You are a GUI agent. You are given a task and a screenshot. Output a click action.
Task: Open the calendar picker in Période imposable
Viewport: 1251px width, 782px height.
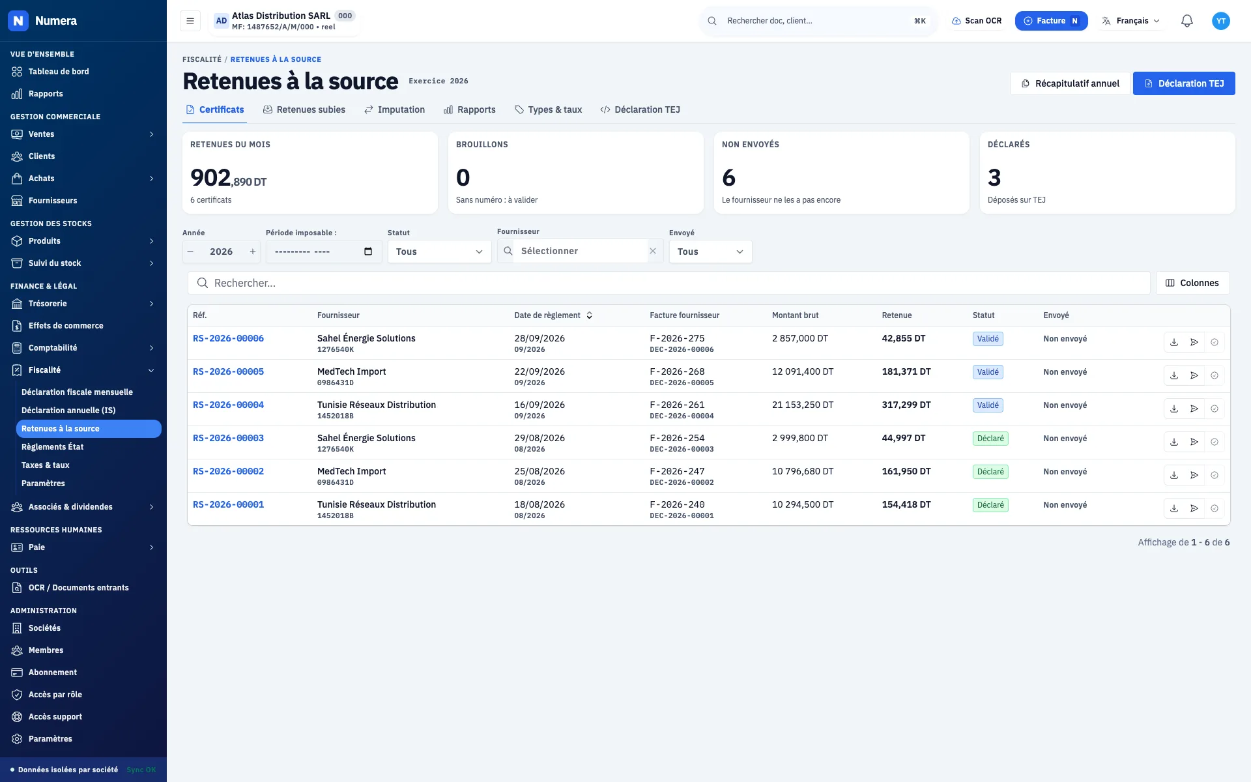(368, 252)
